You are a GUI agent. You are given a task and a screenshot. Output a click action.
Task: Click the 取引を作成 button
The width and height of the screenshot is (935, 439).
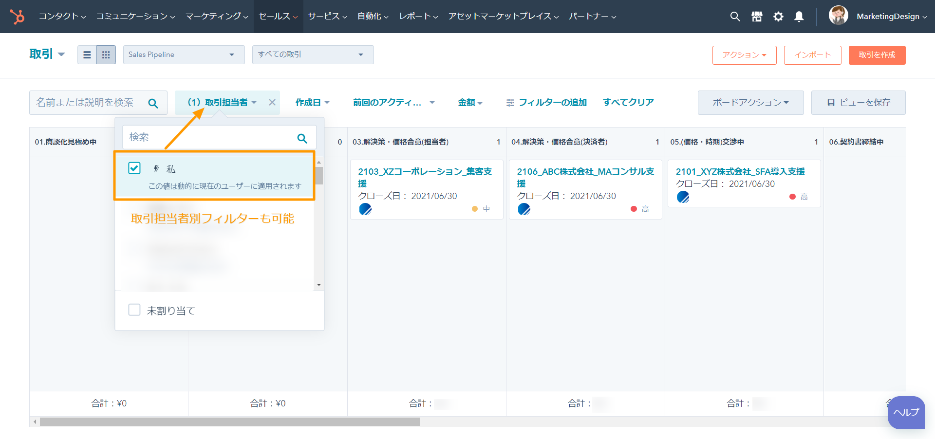pyautogui.click(x=877, y=55)
